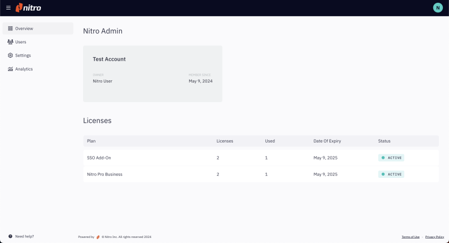Click the Used column header

tap(270, 141)
